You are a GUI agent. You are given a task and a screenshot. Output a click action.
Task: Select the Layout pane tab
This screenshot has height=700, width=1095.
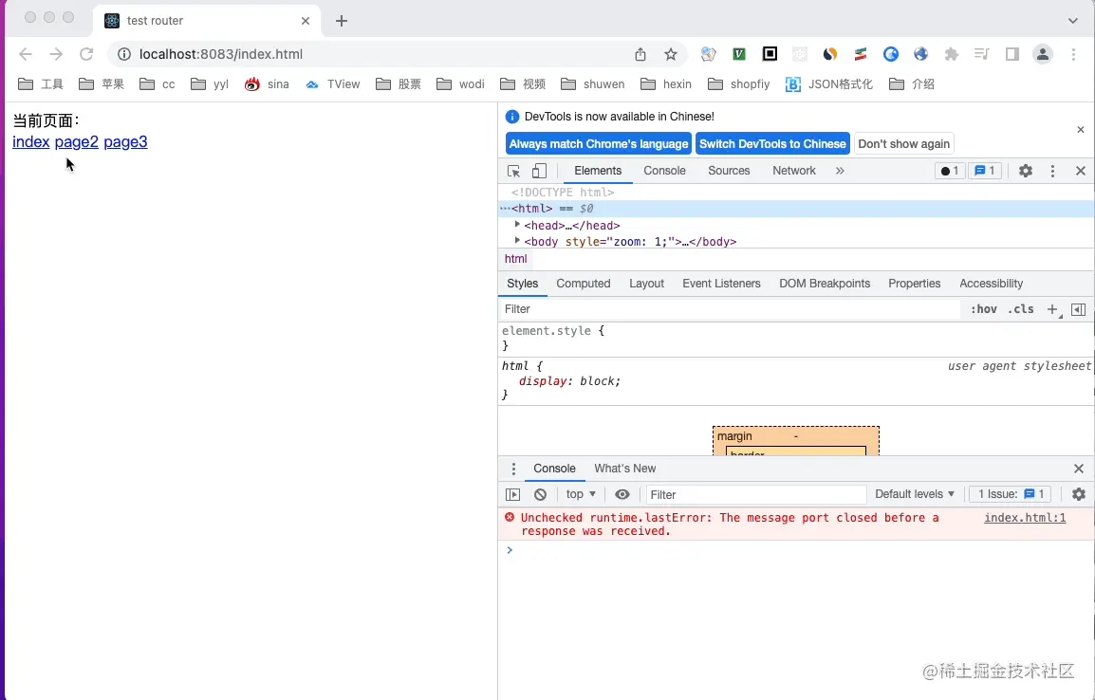click(x=646, y=284)
